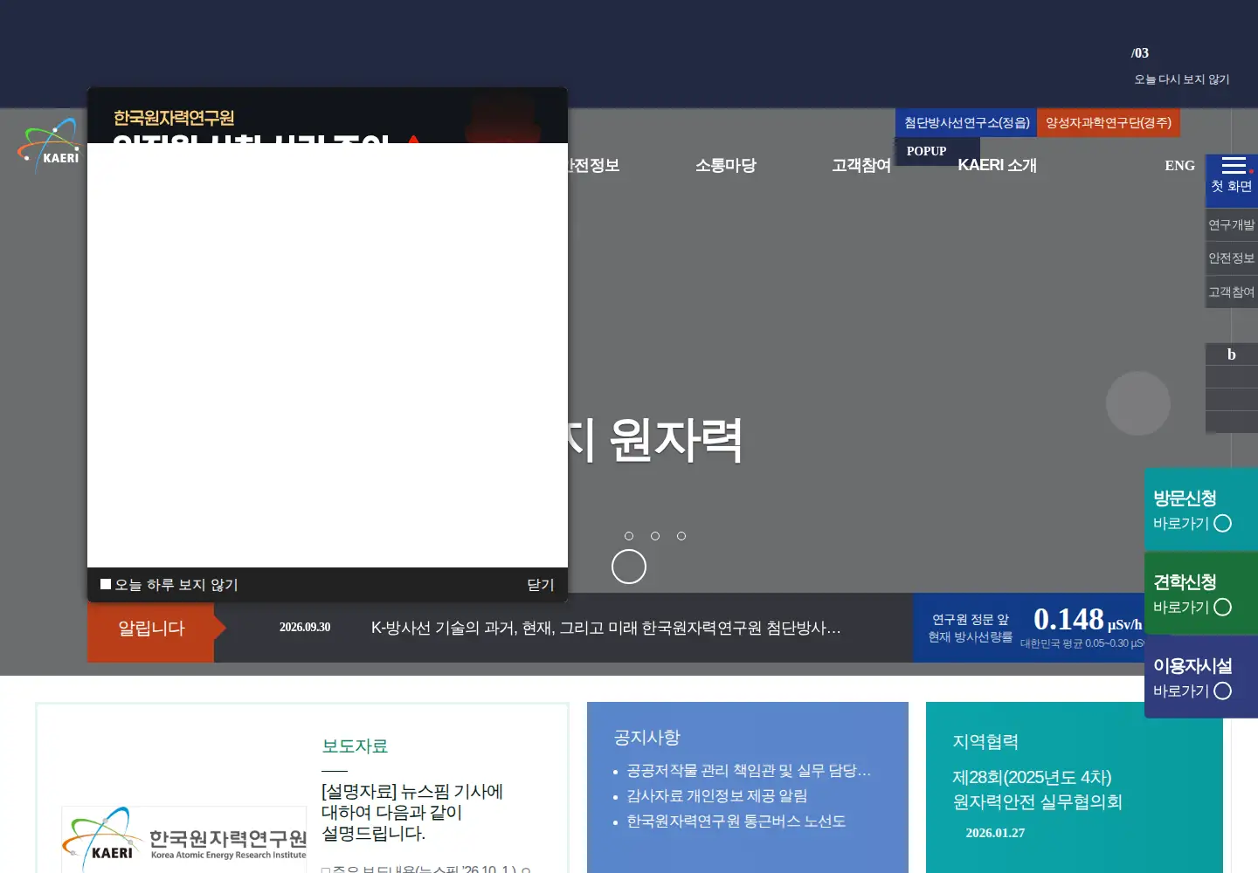Open the 지역협력 heading
This screenshot has height=873, width=1258.
pyautogui.click(x=985, y=741)
